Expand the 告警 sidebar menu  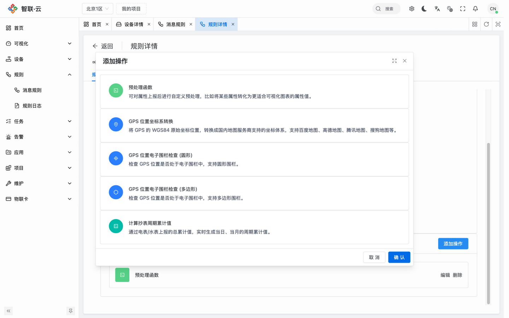[x=39, y=137]
